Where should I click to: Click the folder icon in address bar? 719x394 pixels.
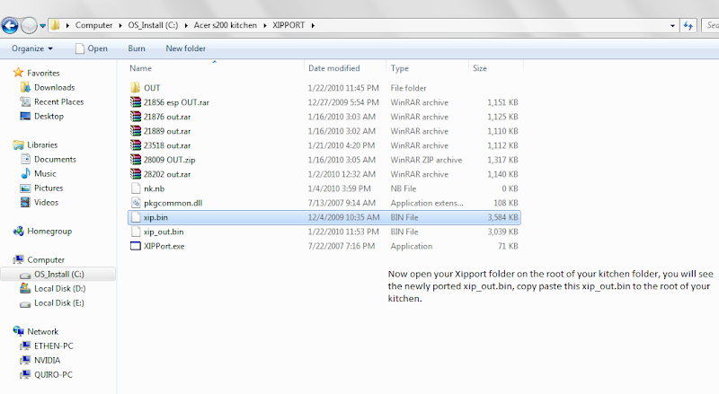click(55, 25)
